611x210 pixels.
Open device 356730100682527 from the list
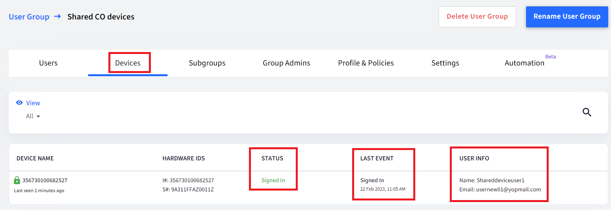pyautogui.click(x=45, y=180)
